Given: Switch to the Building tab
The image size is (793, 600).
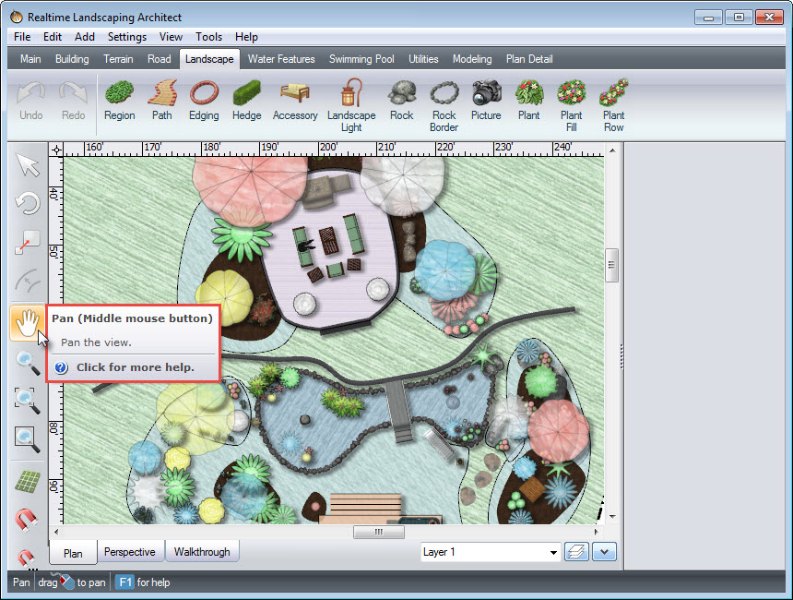Looking at the screenshot, I should point(72,59).
